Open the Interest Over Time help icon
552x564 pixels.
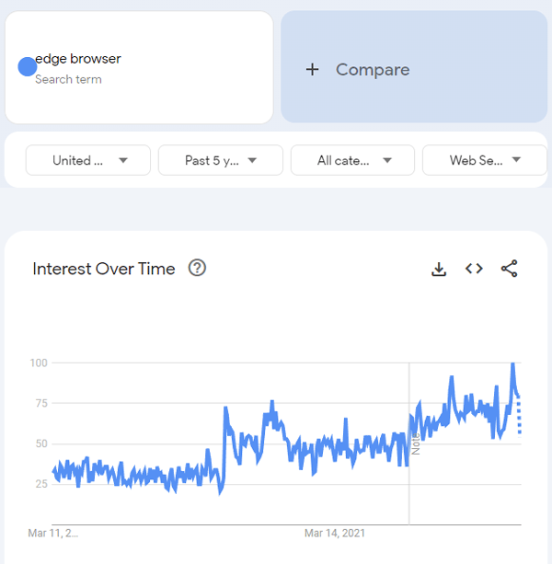click(197, 269)
